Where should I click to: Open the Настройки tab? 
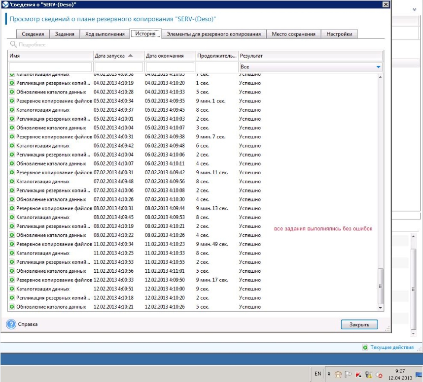click(339, 34)
